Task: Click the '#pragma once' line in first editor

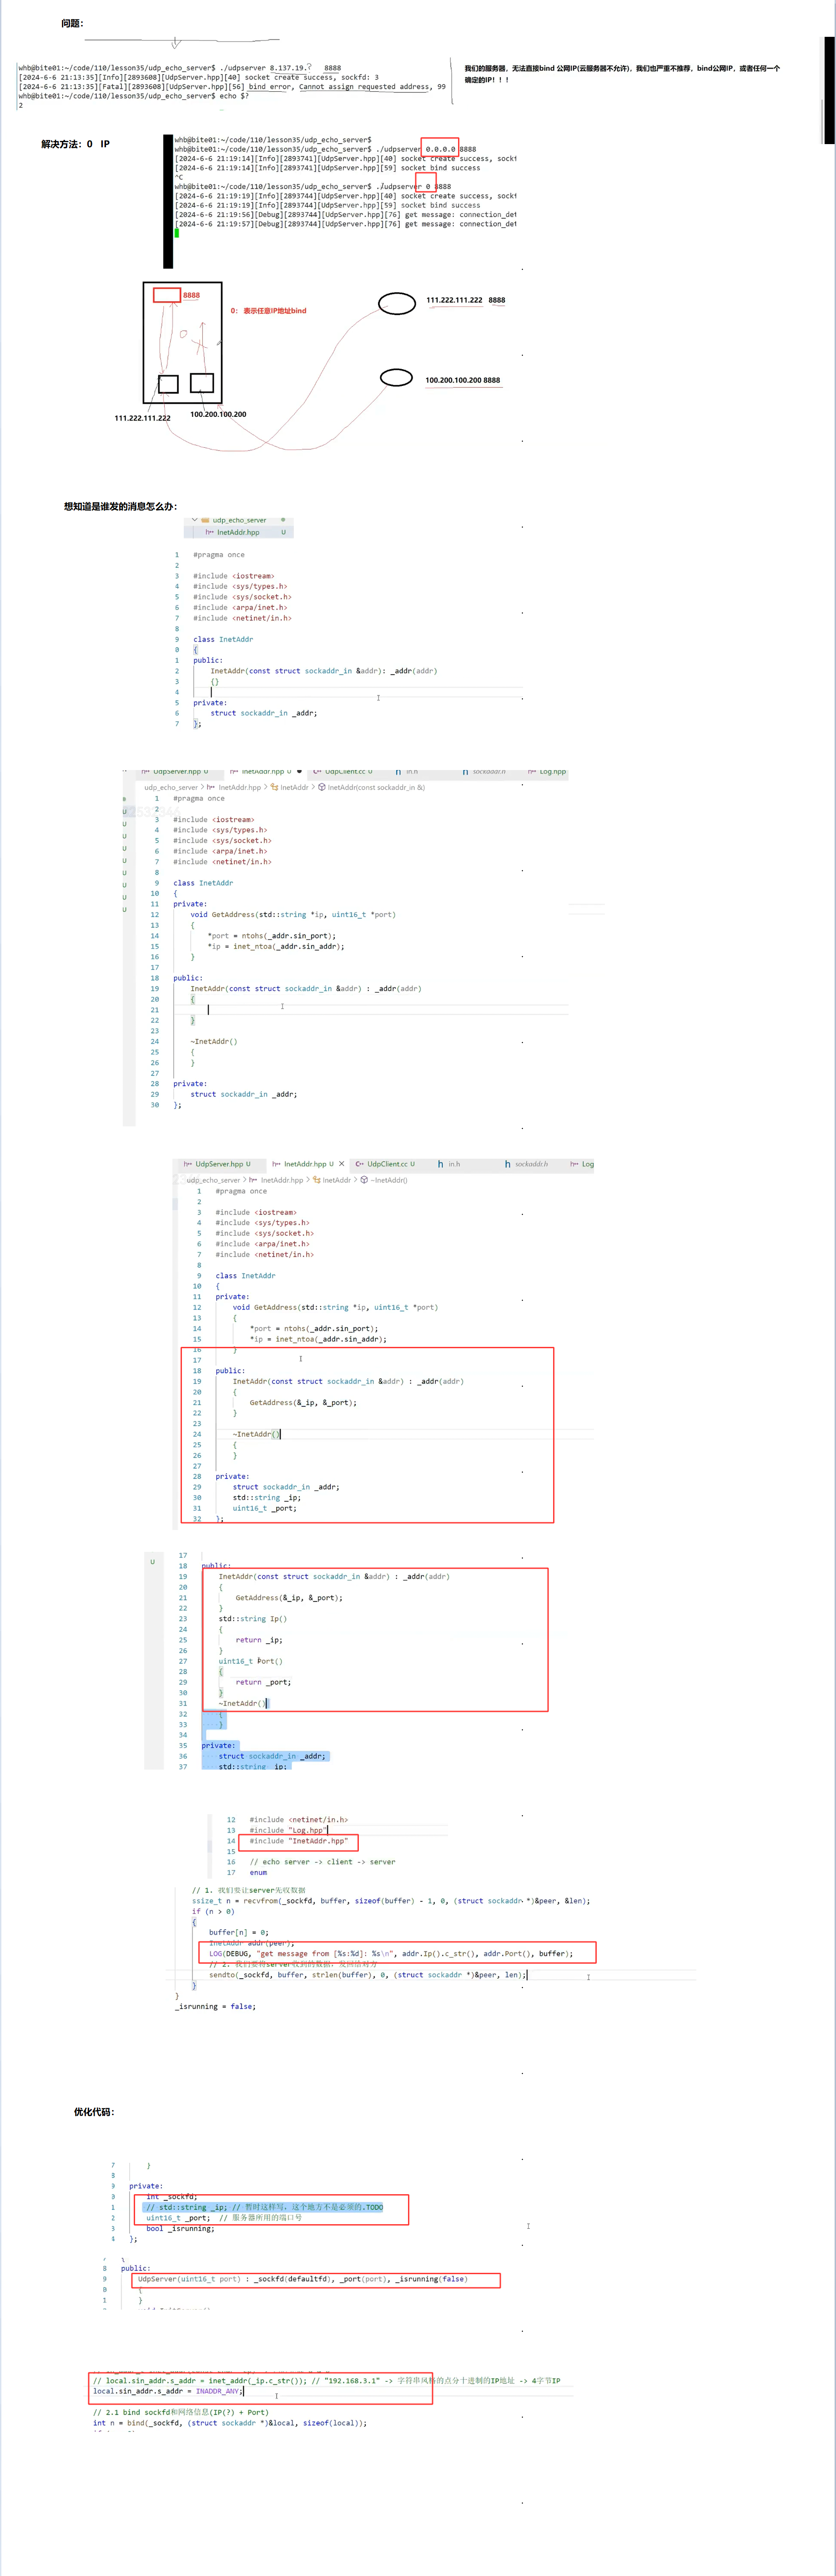Action: click(218, 555)
